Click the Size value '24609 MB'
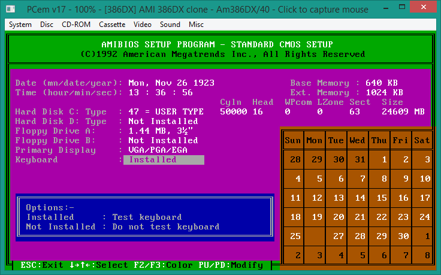Image resolution: width=441 pixels, height=275 pixels. tap(403, 111)
